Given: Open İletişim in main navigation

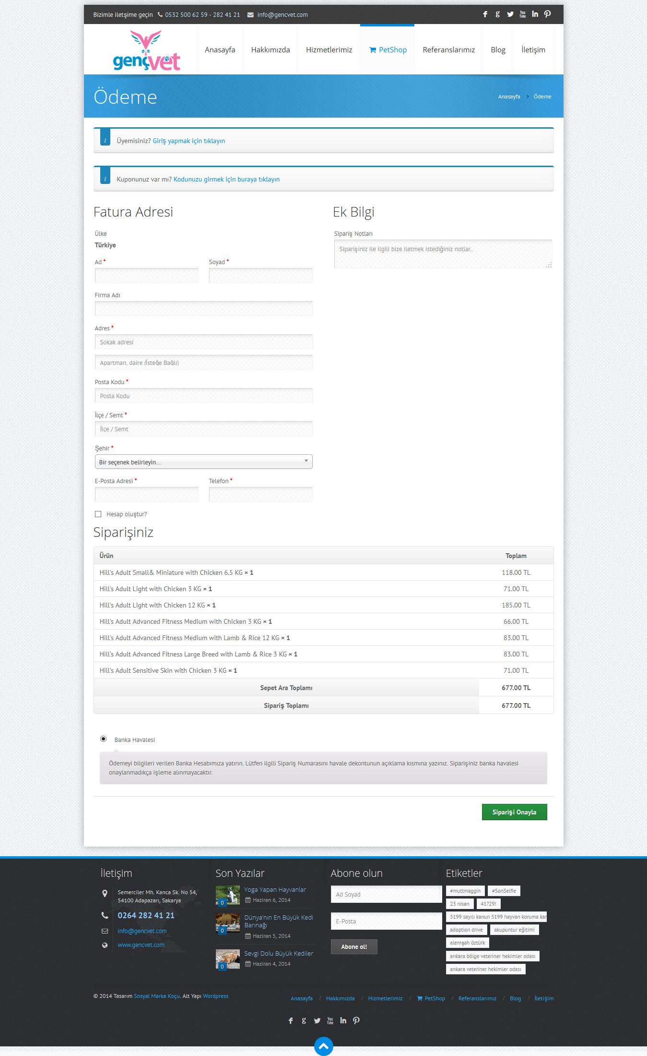Looking at the screenshot, I should 533,50.
